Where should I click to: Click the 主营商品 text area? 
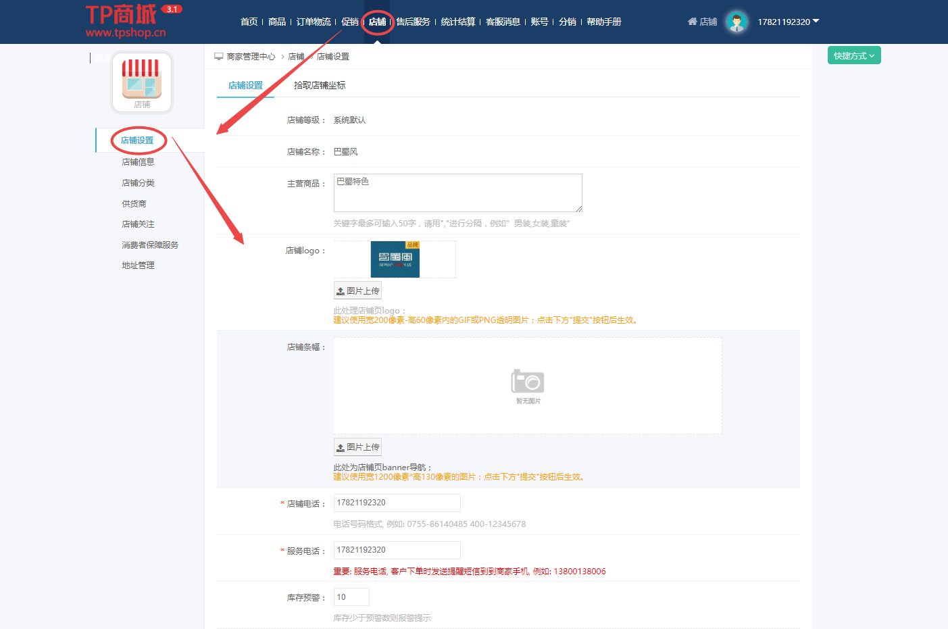pyautogui.click(x=457, y=193)
